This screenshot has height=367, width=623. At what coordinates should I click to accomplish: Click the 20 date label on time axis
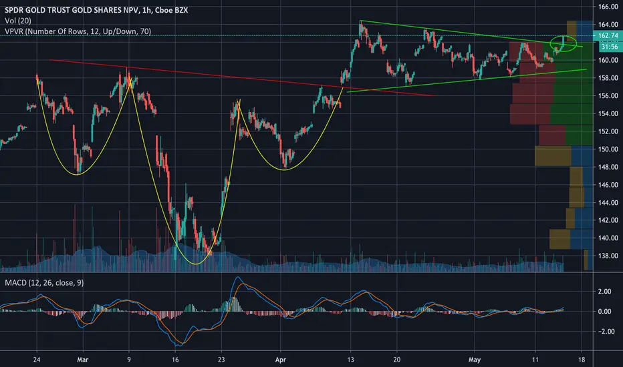coord(396,360)
